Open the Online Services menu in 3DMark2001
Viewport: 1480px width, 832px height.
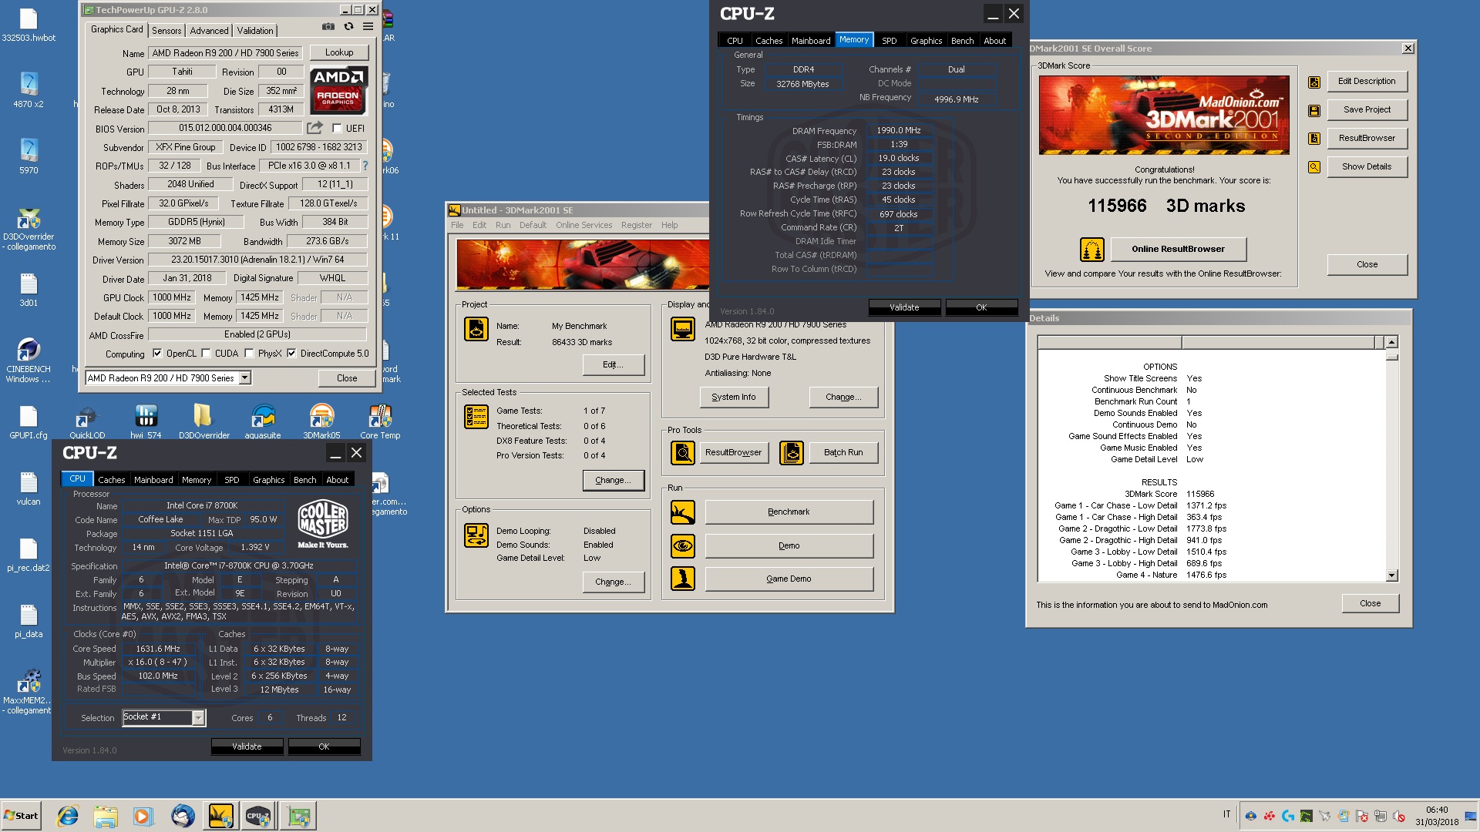coord(584,225)
